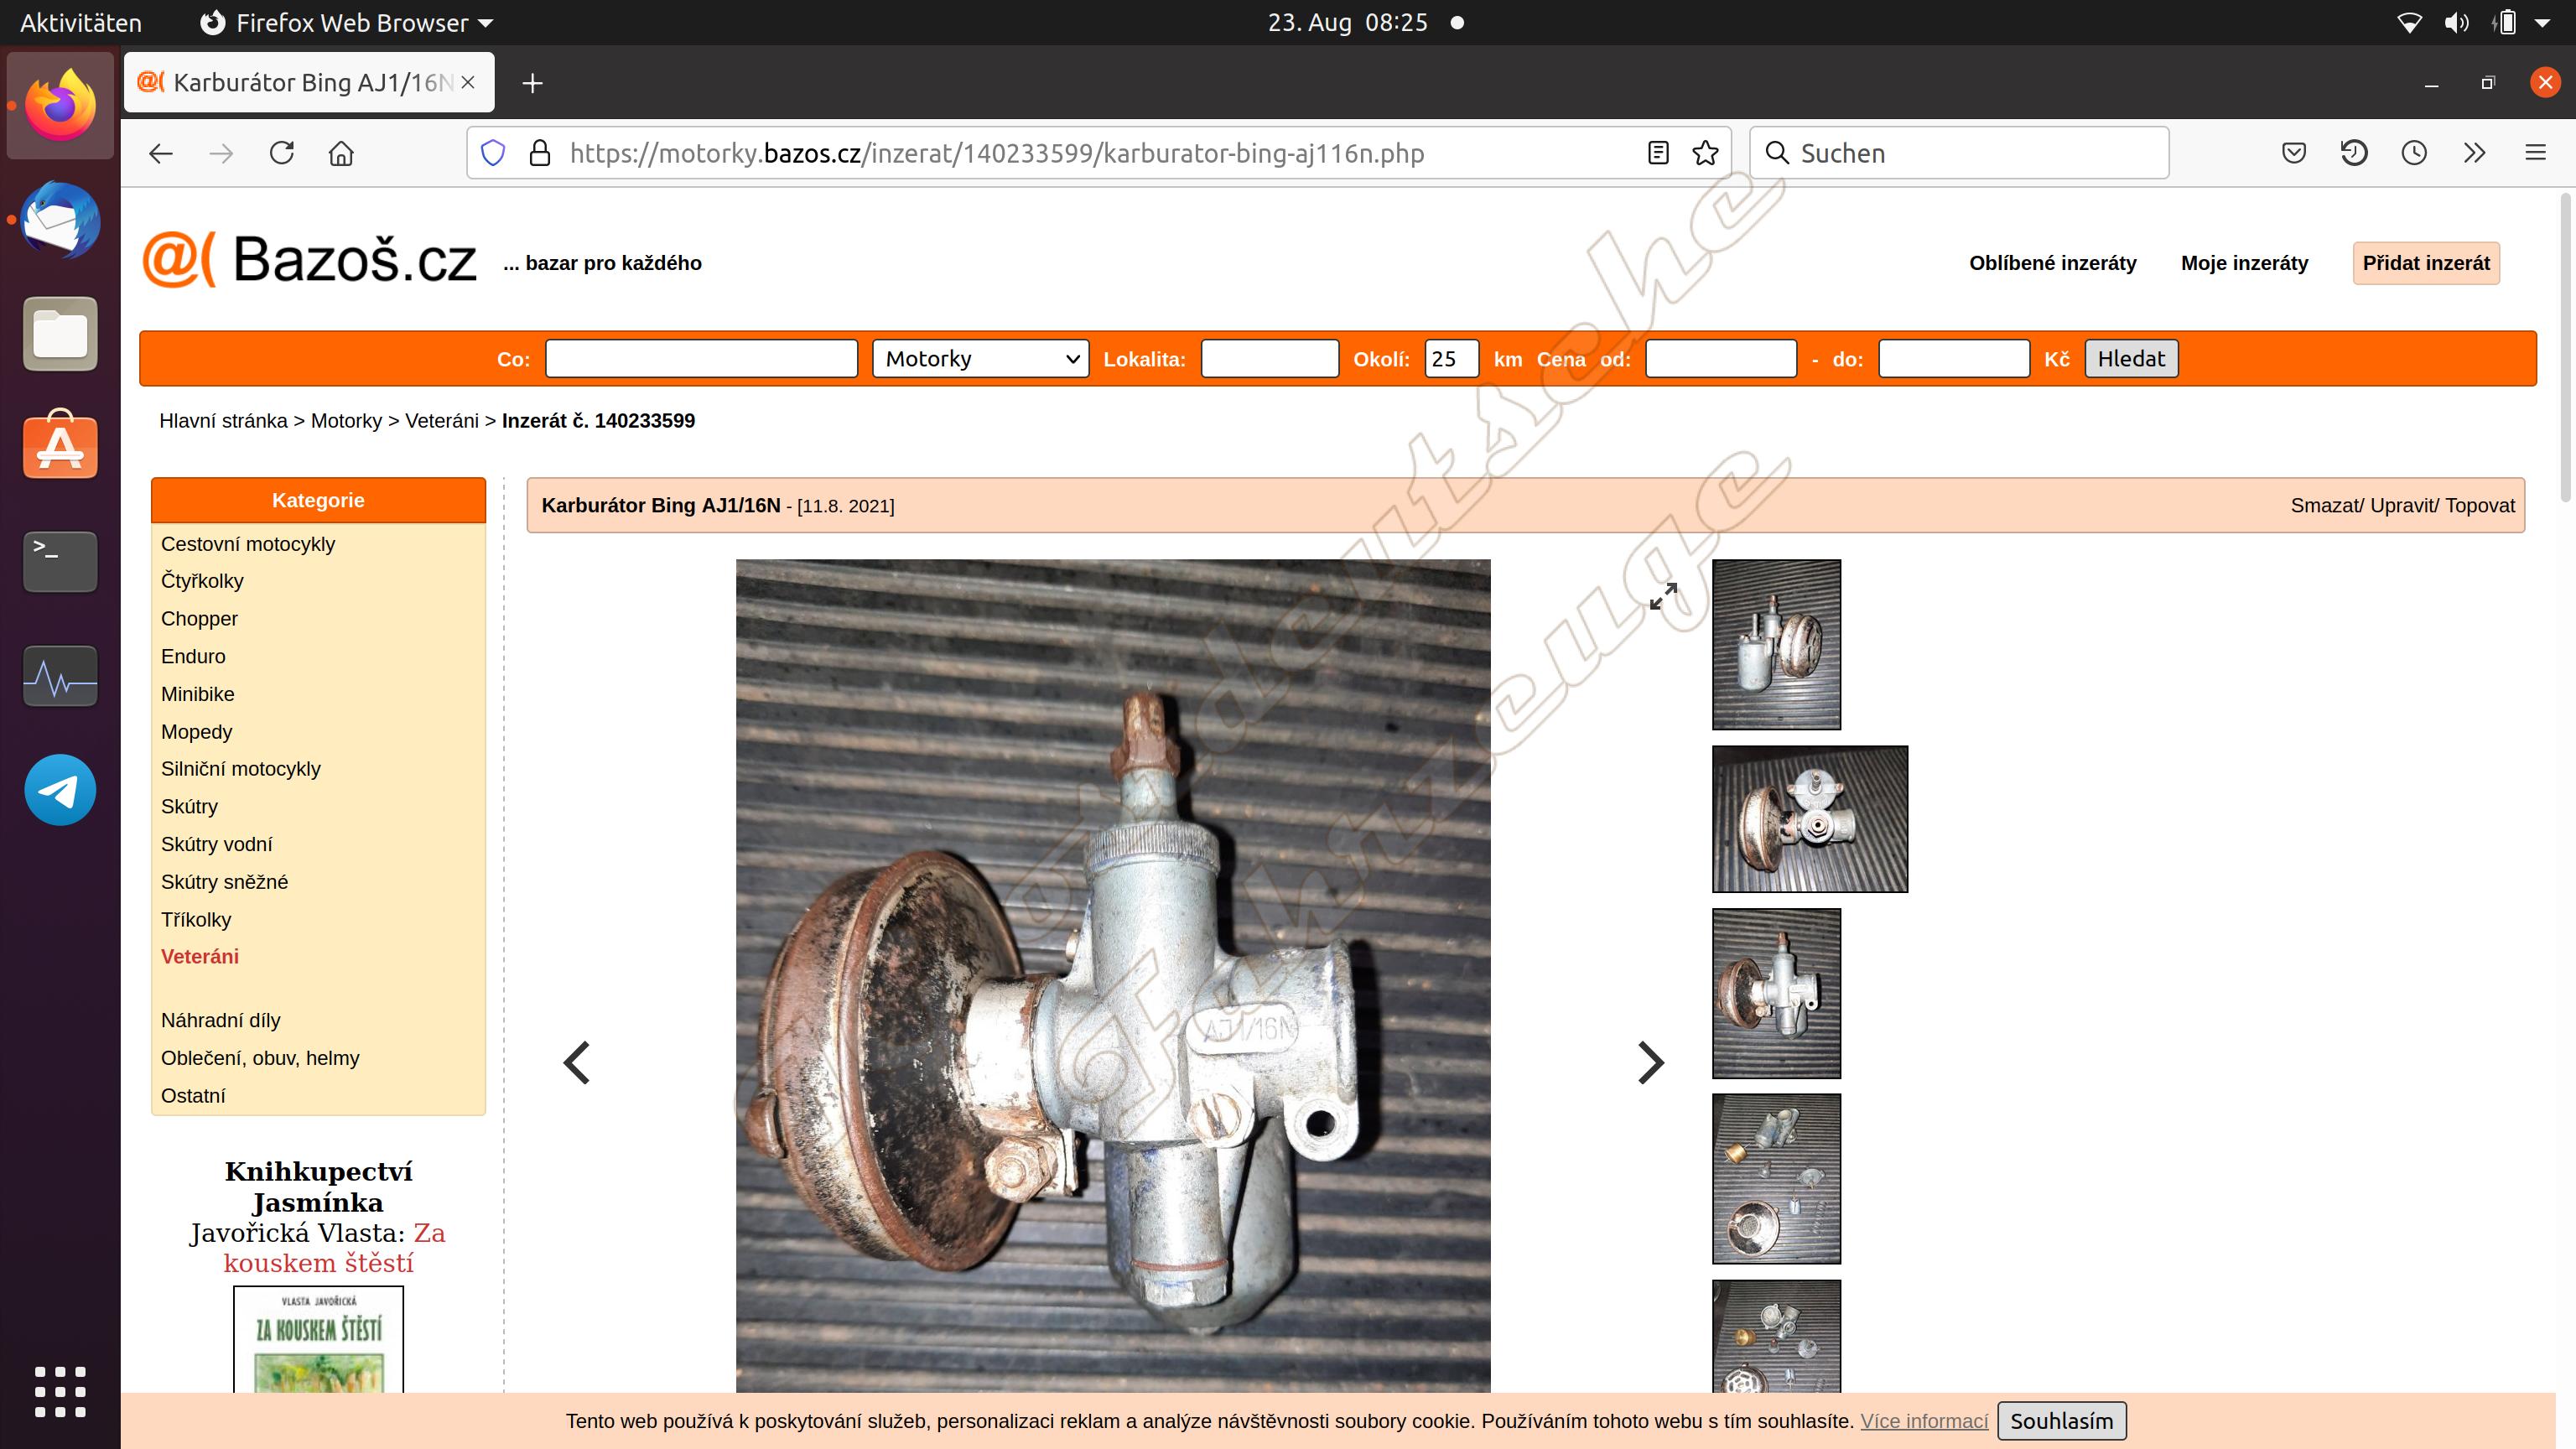Image resolution: width=2576 pixels, height=1449 pixels.
Task: Open the system status menu arrow
Action: pos(2543,22)
